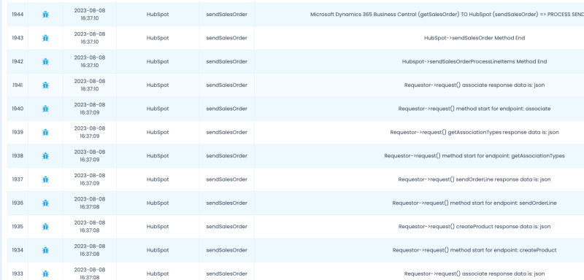Click the ID cell 1933
This screenshot has width=584, height=280.
(x=18, y=273)
